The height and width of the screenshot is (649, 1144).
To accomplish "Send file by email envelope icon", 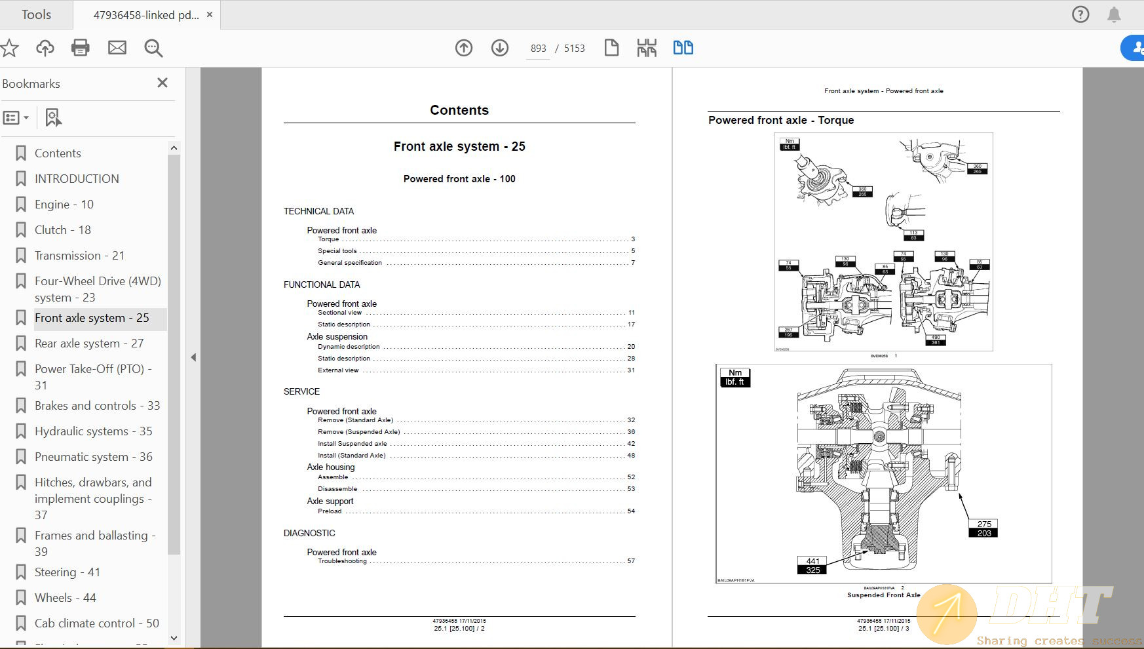I will [117, 48].
